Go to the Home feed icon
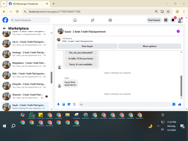 tap(75, 20)
